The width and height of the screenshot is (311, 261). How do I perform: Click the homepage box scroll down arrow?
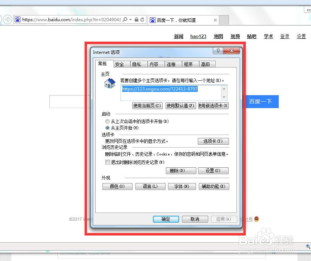click(x=224, y=97)
